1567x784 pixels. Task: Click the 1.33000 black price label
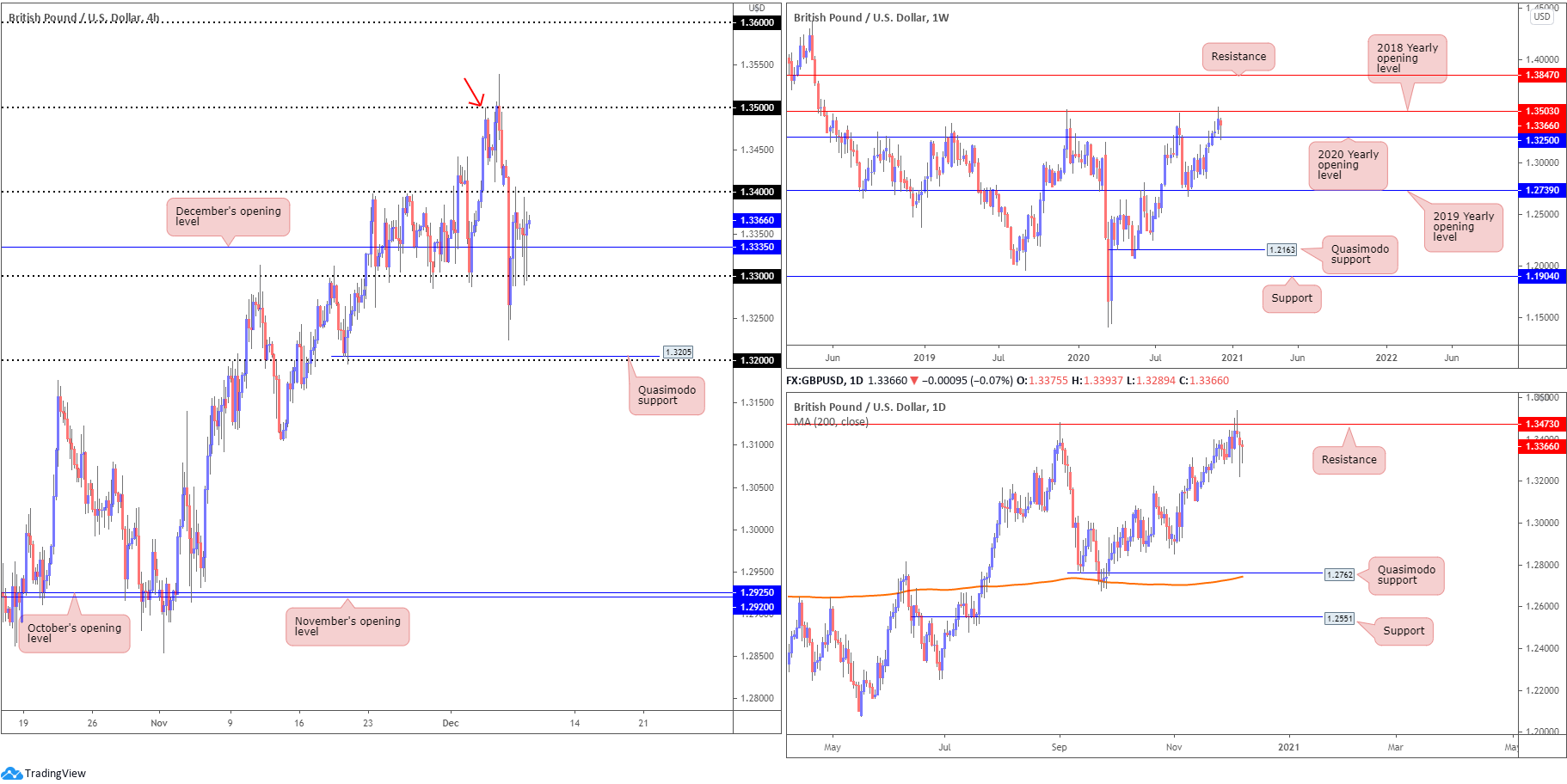pyautogui.click(x=757, y=276)
